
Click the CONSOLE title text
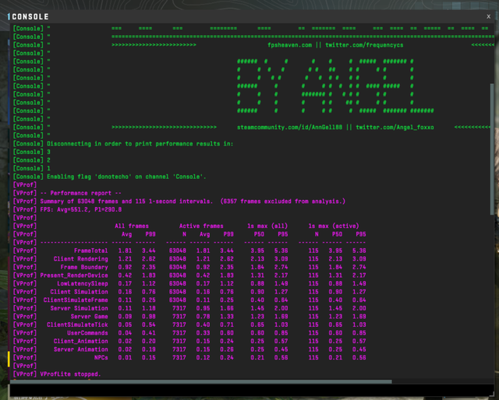[30, 16]
